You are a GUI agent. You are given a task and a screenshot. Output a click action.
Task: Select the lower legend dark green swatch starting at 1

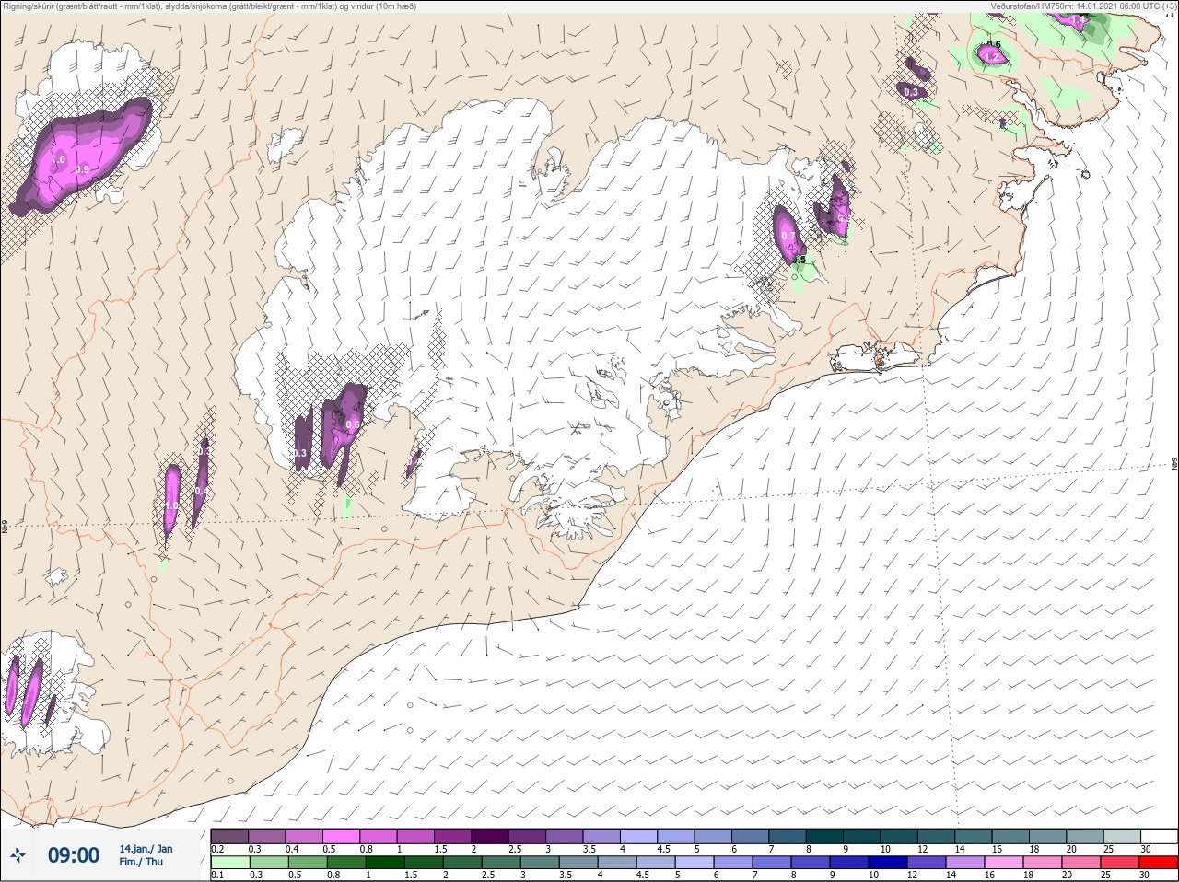[385, 863]
